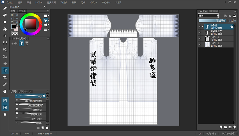Click the transparent checkerboard color swatch
This screenshot has height=136, width=239.
[x=15, y=33]
